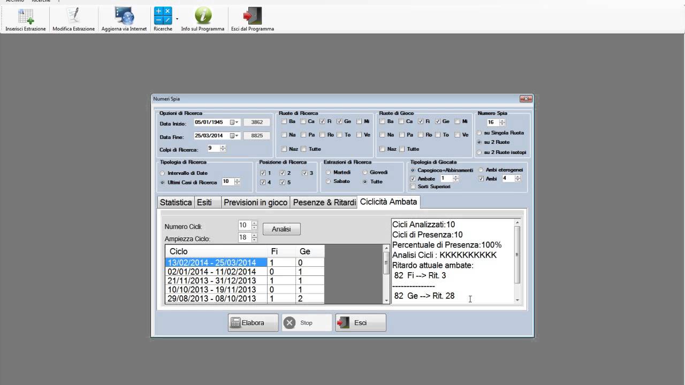Adjust Numero Cicli stepper
This screenshot has width=685, height=385.
(x=254, y=226)
